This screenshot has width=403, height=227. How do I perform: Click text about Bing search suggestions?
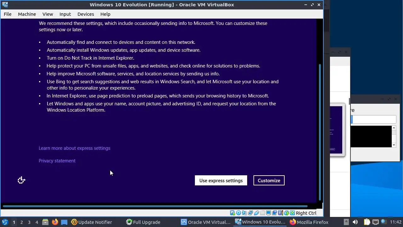pyautogui.click(x=163, y=84)
